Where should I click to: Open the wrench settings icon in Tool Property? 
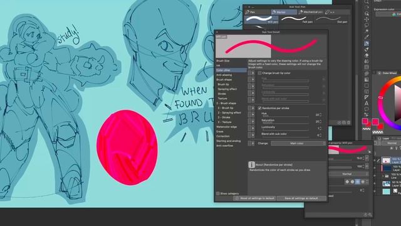click(370, 215)
